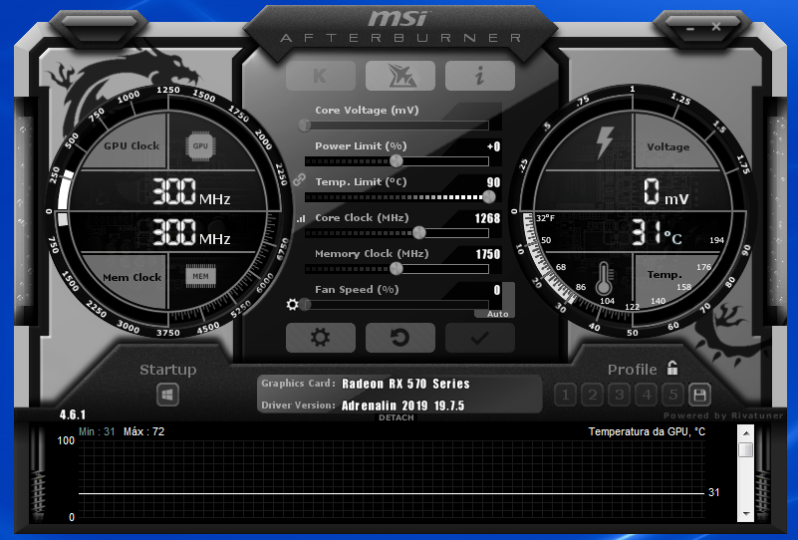This screenshot has height=540, width=798.
Task: Click the Min : 31 graph value
Action: (97, 431)
